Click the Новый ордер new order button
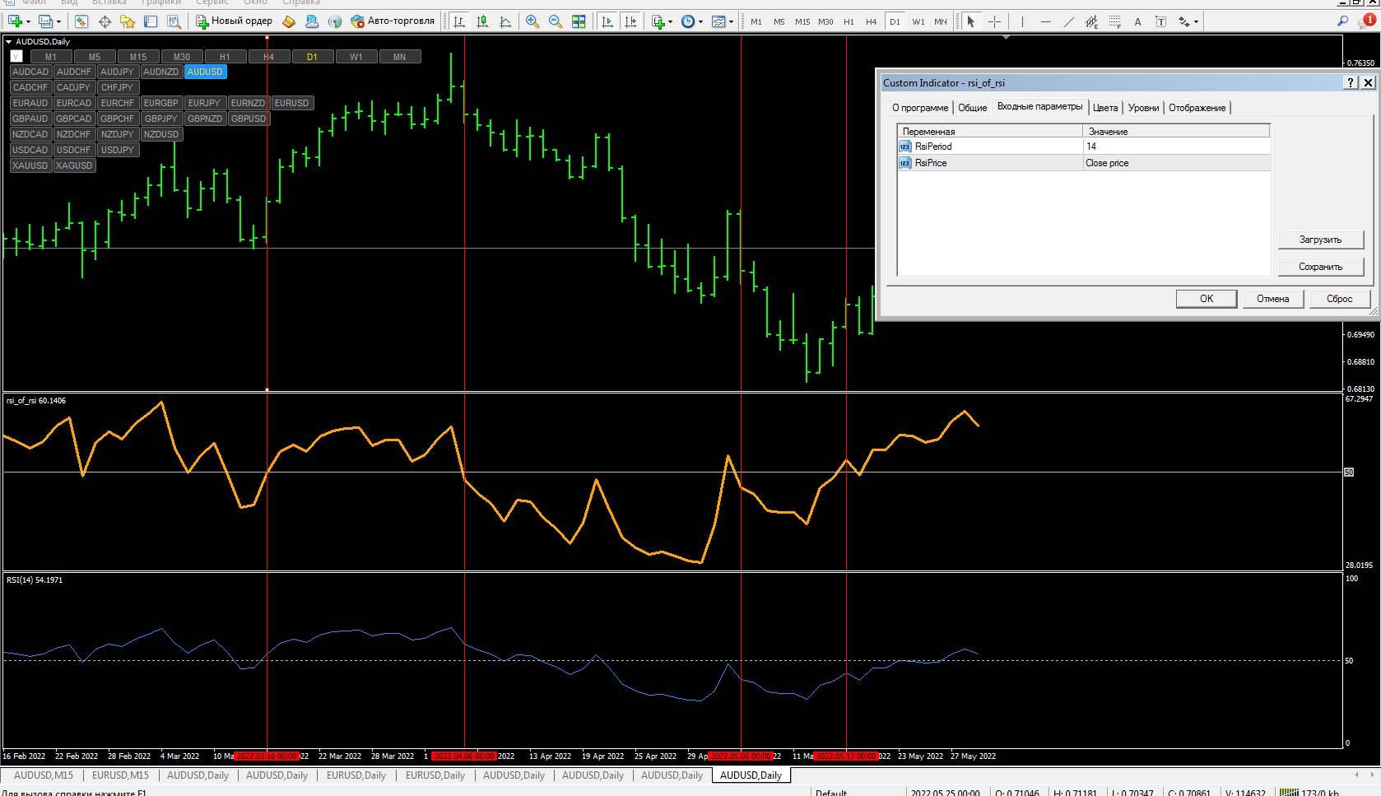Image resolution: width=1381 pixels, height=796 pixels. [x=234, y=21]
